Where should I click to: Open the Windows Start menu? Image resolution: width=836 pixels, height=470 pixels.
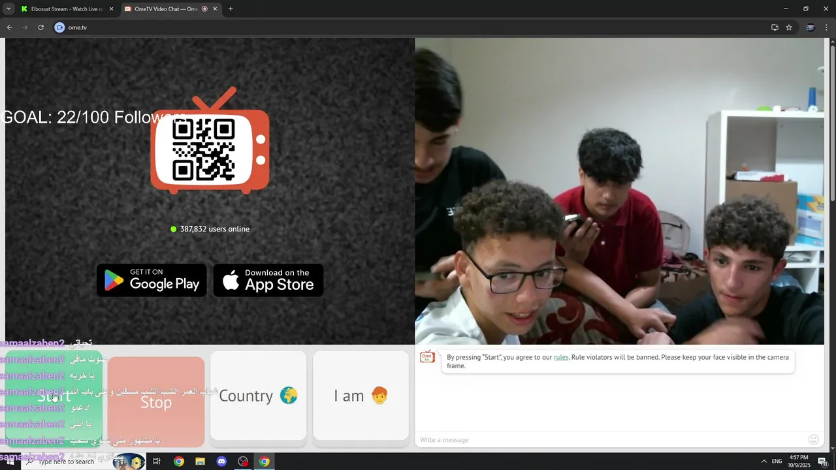(10, 462)
